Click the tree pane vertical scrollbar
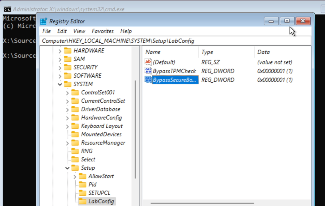This screenshot has height=206, width=325. pyautogui.click(x=135, y=129)
